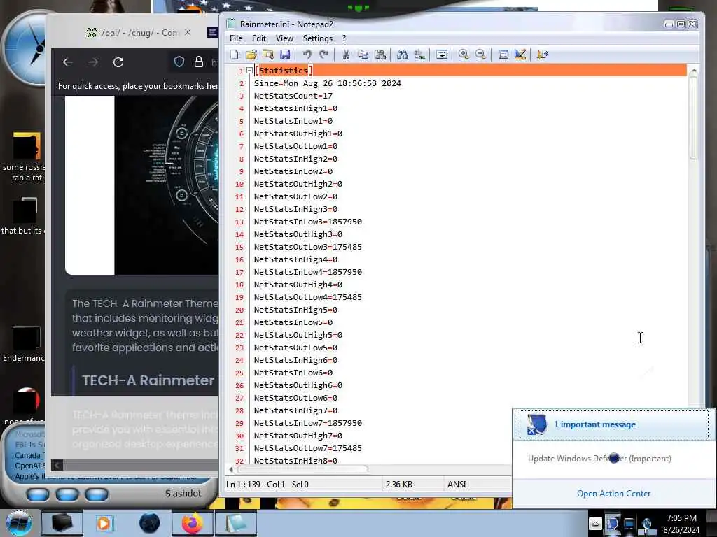Show hidden icons in the system tray
The height and width of the screenshot is (537, 717).
coord(595,524)
